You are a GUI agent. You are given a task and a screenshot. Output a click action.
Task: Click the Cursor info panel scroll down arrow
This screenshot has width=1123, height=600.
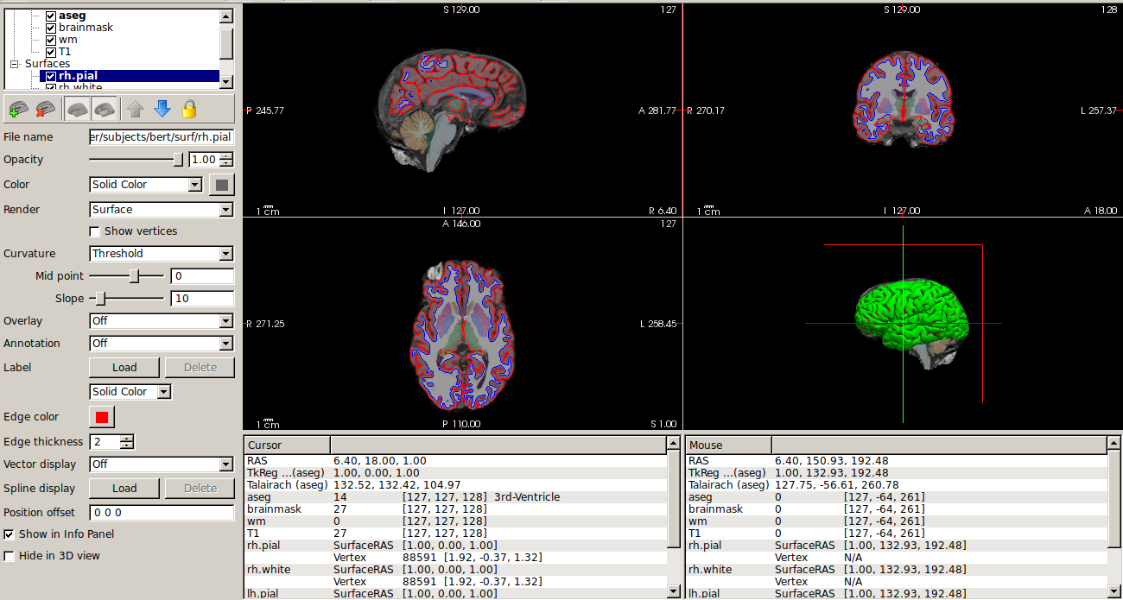click(674, 592)
